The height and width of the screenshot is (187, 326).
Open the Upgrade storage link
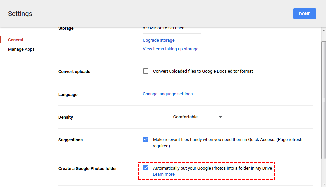point(159,40)
